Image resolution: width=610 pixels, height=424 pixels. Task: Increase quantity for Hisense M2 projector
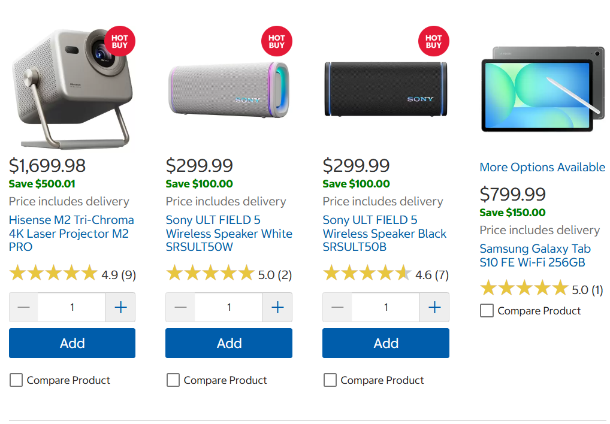[120, 307]
